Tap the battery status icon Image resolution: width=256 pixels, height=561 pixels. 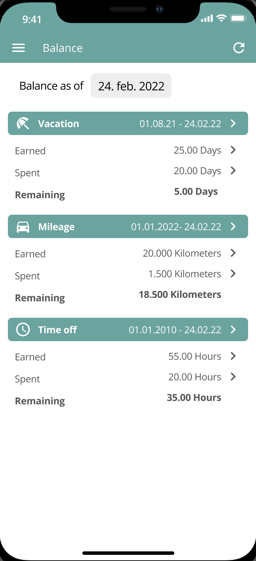click(238, 19)
